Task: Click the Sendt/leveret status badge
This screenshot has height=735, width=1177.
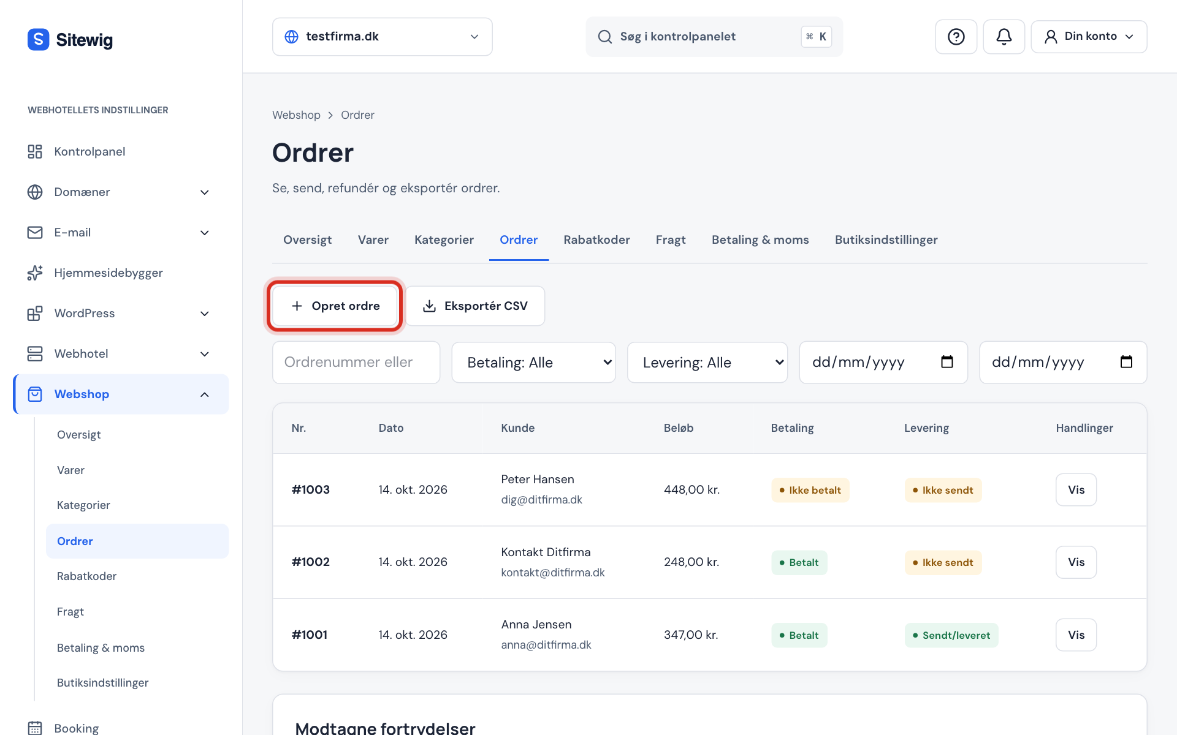Action: click(x=951, y=635)
